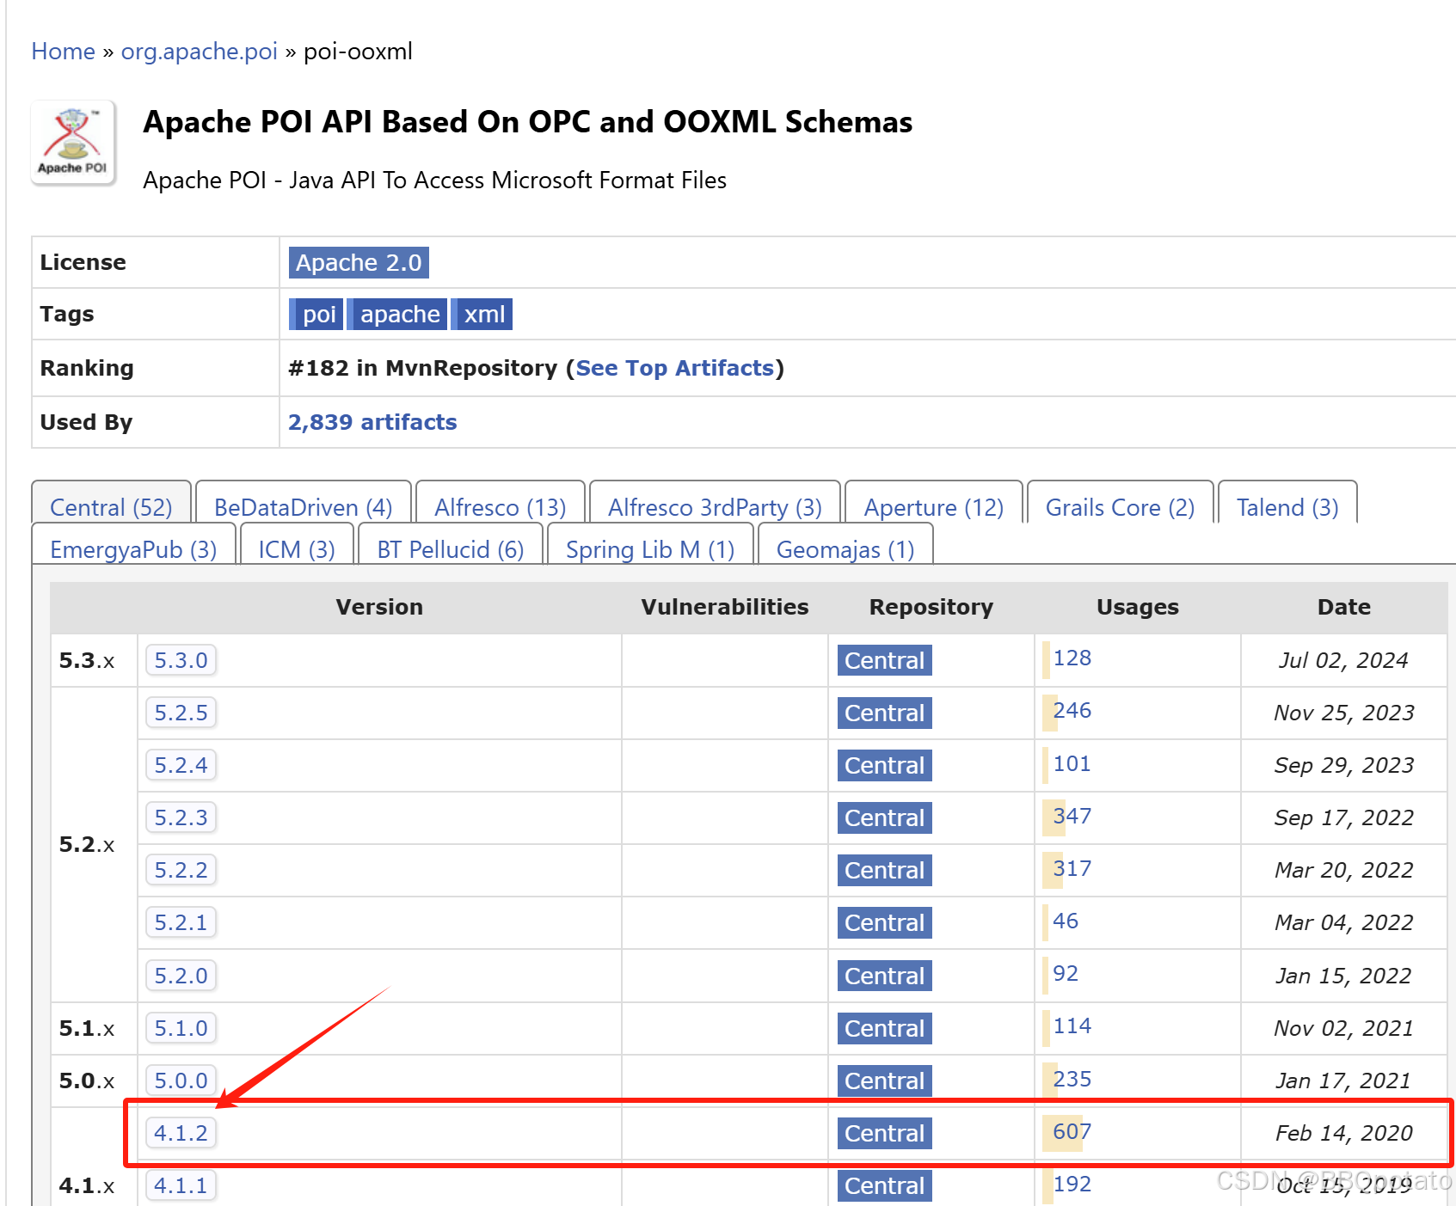Follow the See Top Artifacts link
Image resolution: width=1456 pixels, height=1206 pixels.
click(x=675, y=368)
